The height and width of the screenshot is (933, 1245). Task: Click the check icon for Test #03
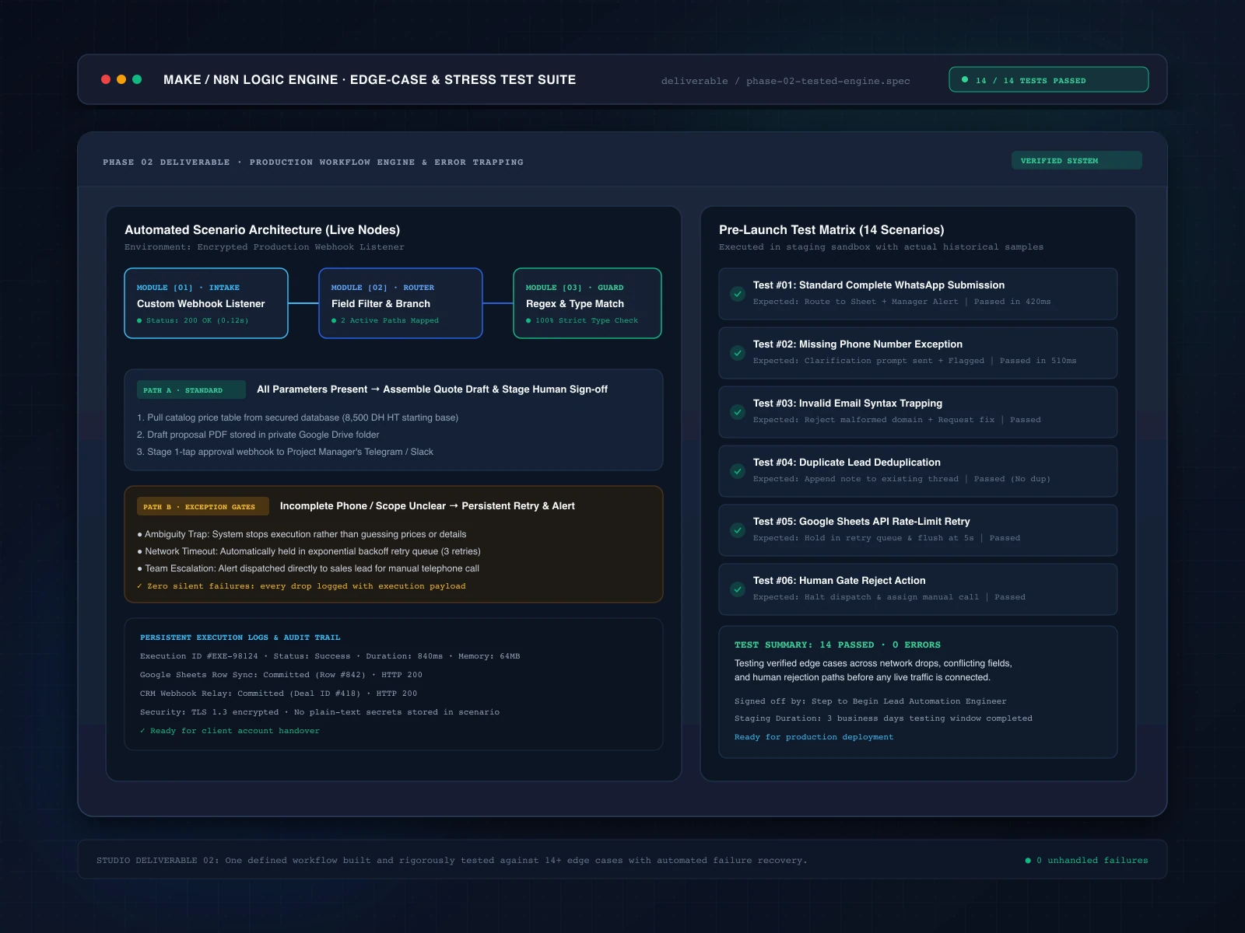click(x=738, y=412)
